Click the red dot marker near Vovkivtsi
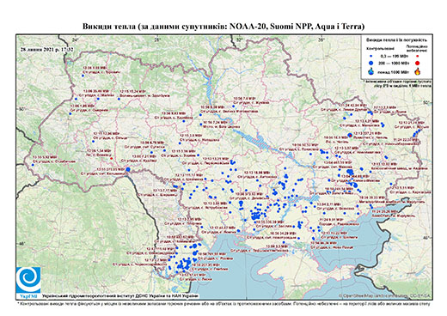This screenshot has width=447, height=316. 111,158
